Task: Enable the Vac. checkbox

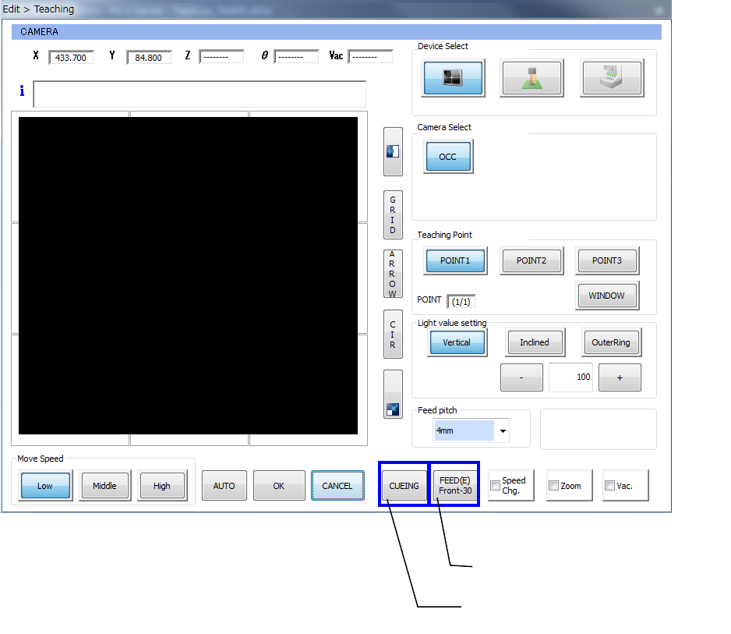Action: (609, 485)
